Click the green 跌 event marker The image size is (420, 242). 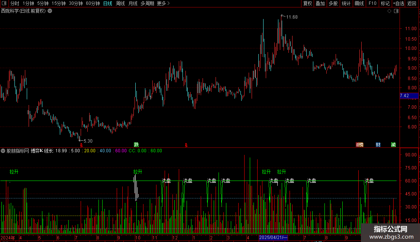click(x=136, y=144)
